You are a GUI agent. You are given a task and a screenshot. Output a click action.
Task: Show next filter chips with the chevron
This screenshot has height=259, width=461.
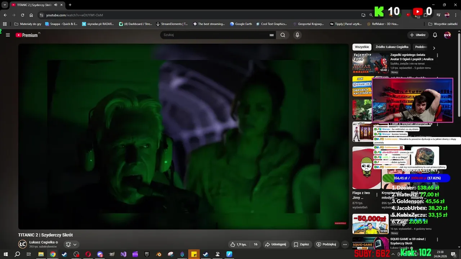(434, 48)
